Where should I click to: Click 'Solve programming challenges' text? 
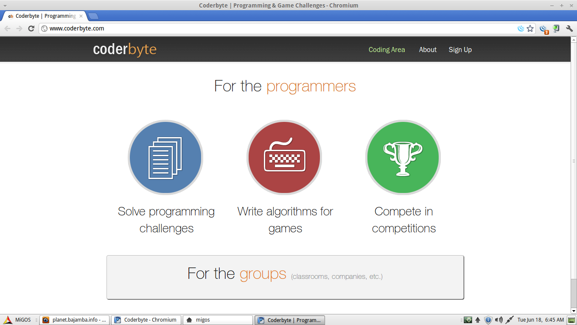click(166, 220)
